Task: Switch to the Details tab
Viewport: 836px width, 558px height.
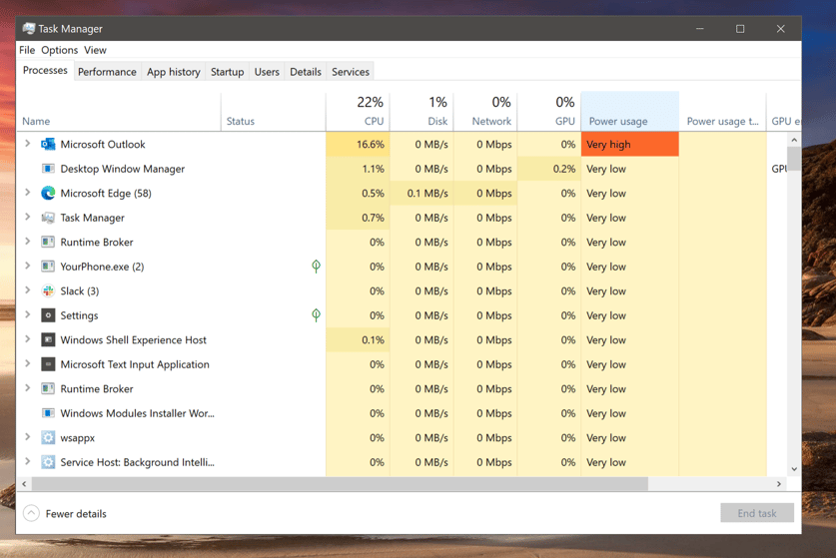Action: click(x=306, y=72)
